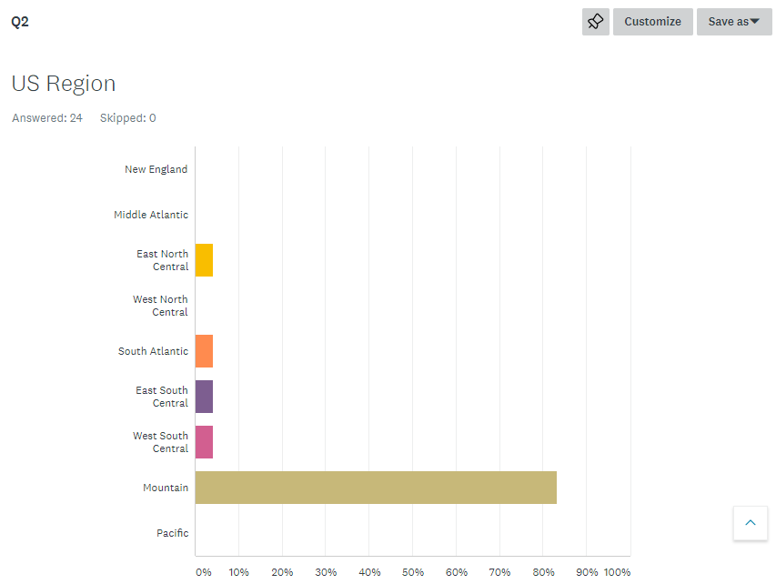The height and width of the screenshot is (584, 776).
Task: Click the US Region question title
Action: 64,84
